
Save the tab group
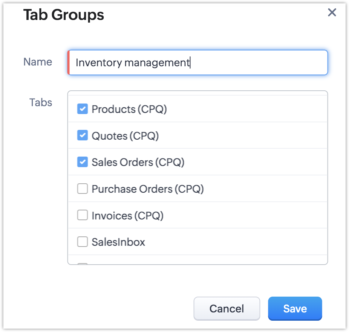295,309
